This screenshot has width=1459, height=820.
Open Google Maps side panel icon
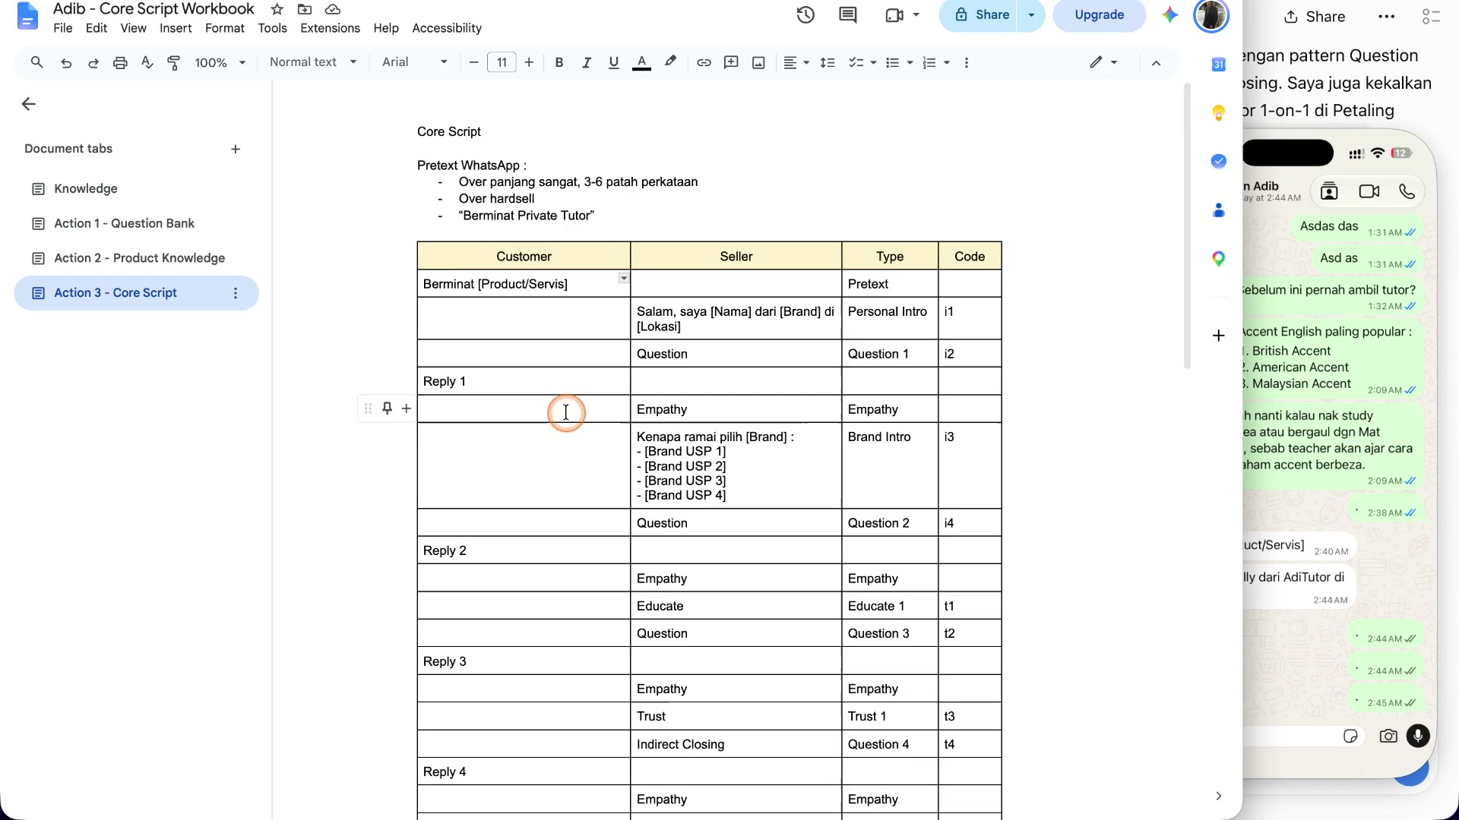pos(1218,259)
